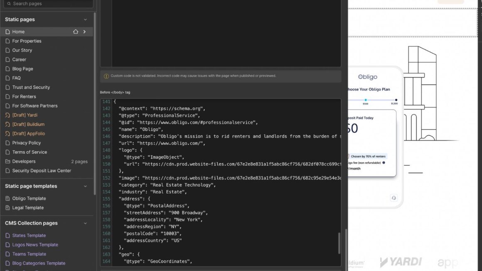Collapse the Static page templates section
The image size is (482, 271).
coord(85,186)
